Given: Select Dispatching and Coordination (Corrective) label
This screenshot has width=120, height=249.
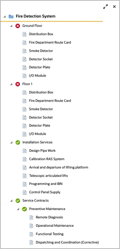Looking at the screenshot, I should [x=67, y=243].
